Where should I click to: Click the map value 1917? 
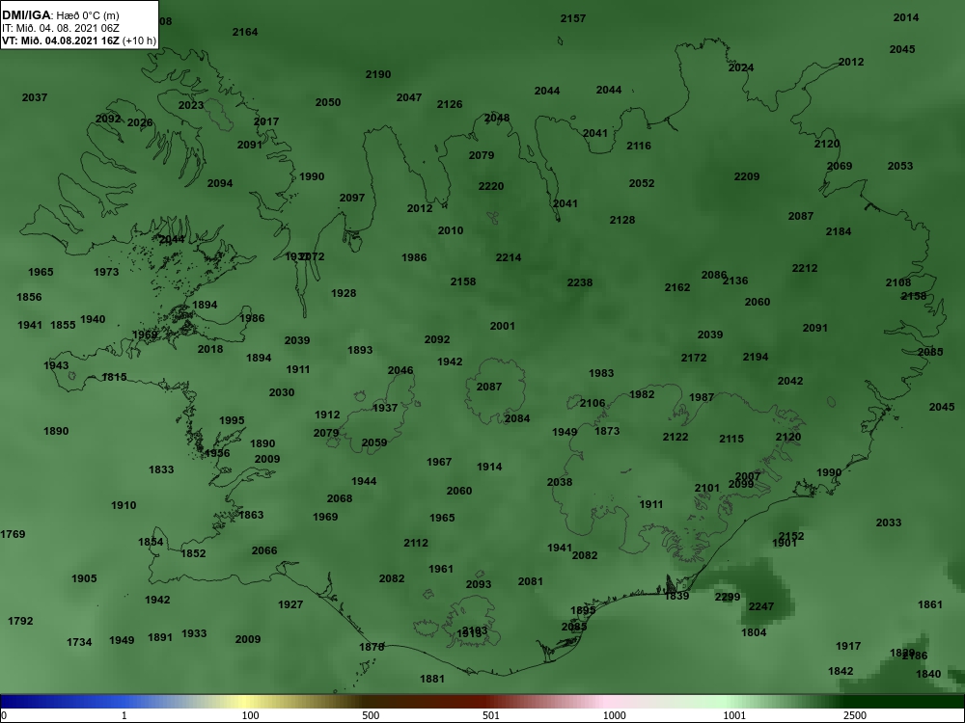click(x=848, y=646)
